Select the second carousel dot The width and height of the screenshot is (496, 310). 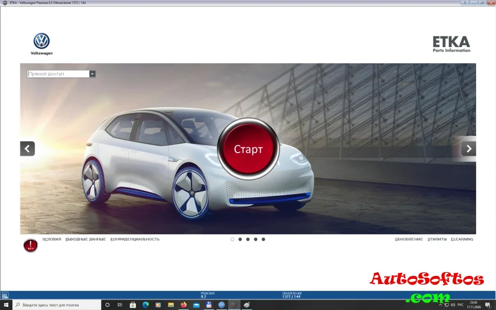240,239
